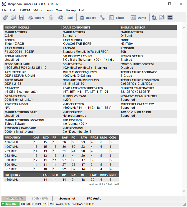Viewport: 187px width, 207px height.
Task: Open the View menu
Action: pyautogui.click(x=59, y=10)
